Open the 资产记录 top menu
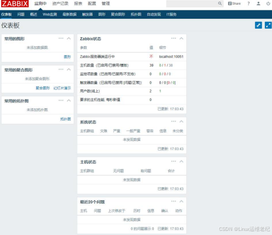Image resolution: width=272 pixels, height=235 pixels. tap(60, 4)
